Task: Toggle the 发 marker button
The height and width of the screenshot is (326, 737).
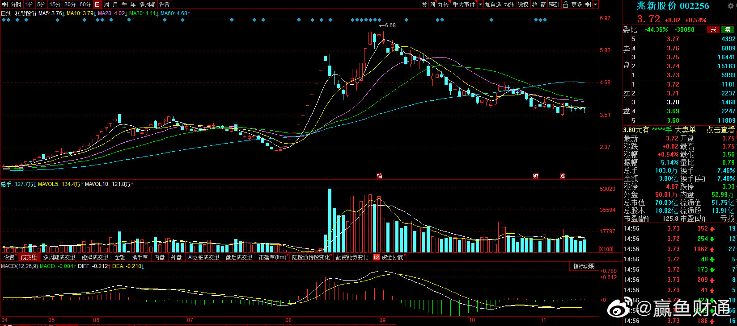Action: tap(424, 4)
